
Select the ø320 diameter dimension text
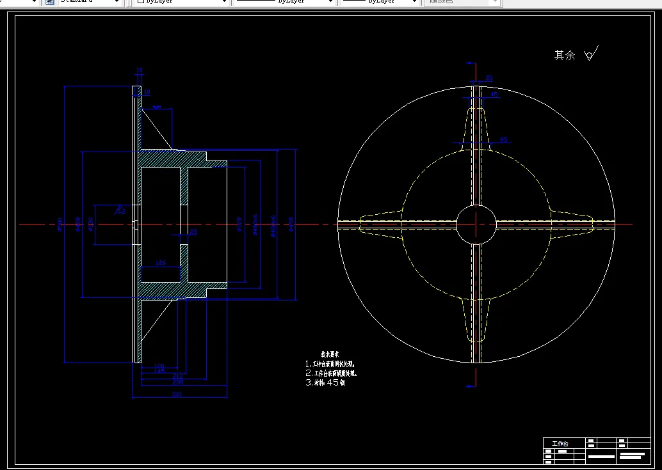(239, 224)
